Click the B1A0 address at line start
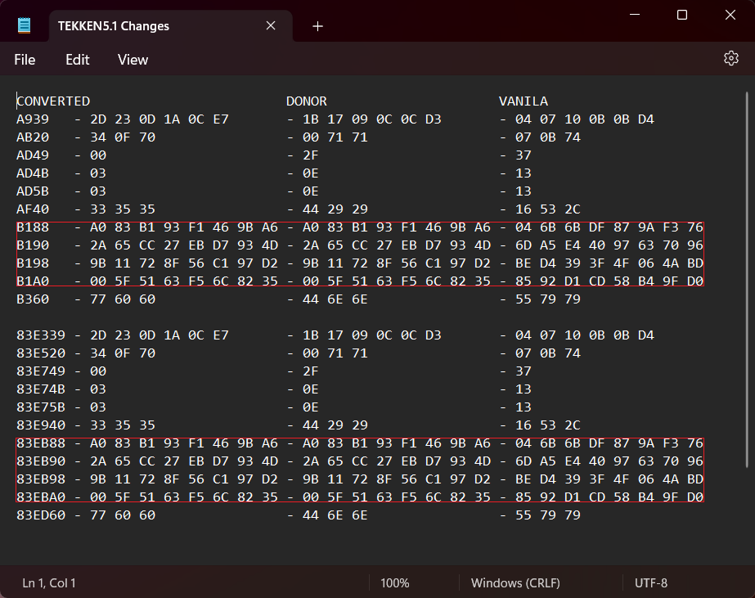This screenshot has width=755, height=598. pyautogui.click(x=33, y=281)
